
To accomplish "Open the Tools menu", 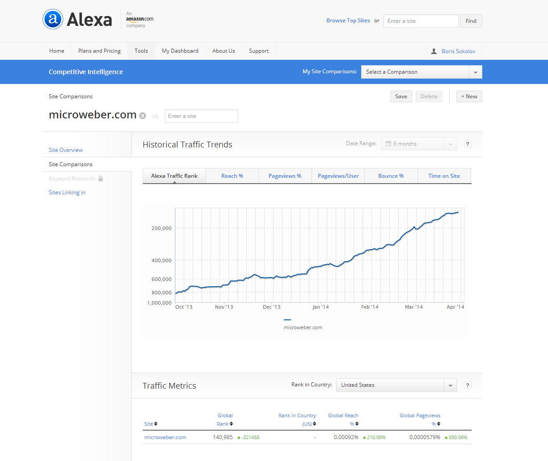I will [141, 51].
